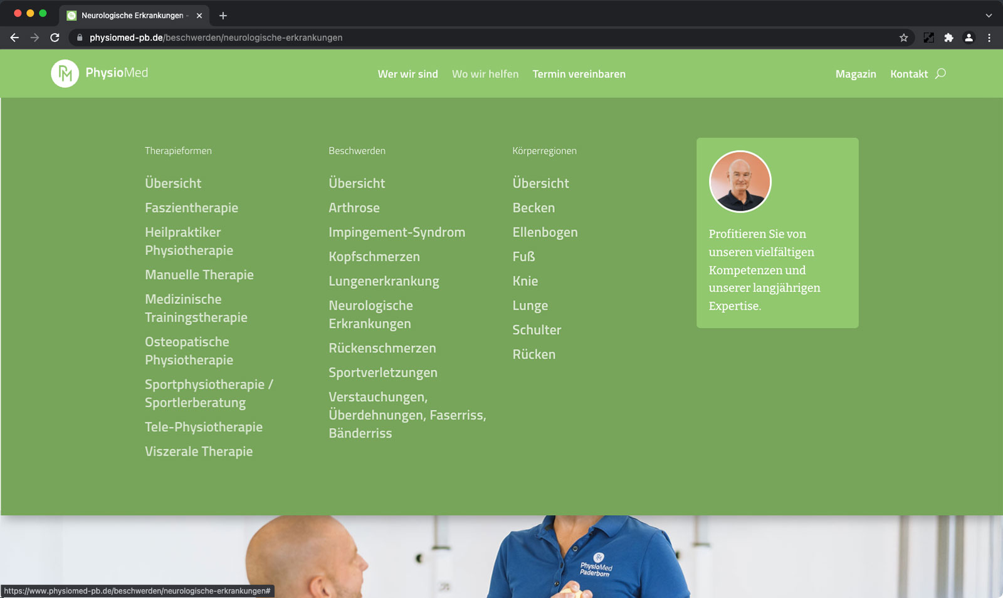Image resolution: width=1003 pixels, height=598 pixels.
Task: Add a new browser tab
Action: [x=223, y=16]
